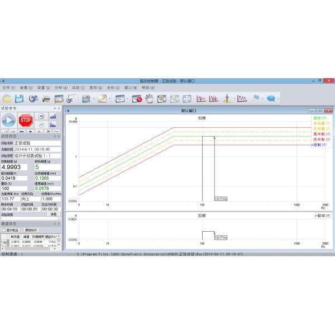The height and width of the screenshot is (335, 335).
Task: Toggle the 驱动(f) legend checkbox
Action: click(317, 215)
